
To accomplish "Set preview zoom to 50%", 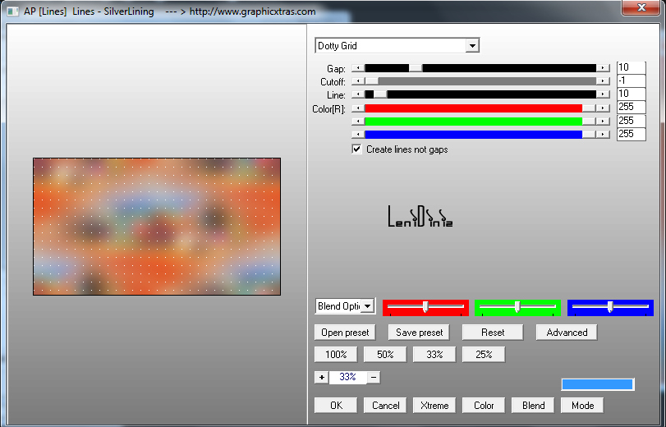I will [385, 355].
